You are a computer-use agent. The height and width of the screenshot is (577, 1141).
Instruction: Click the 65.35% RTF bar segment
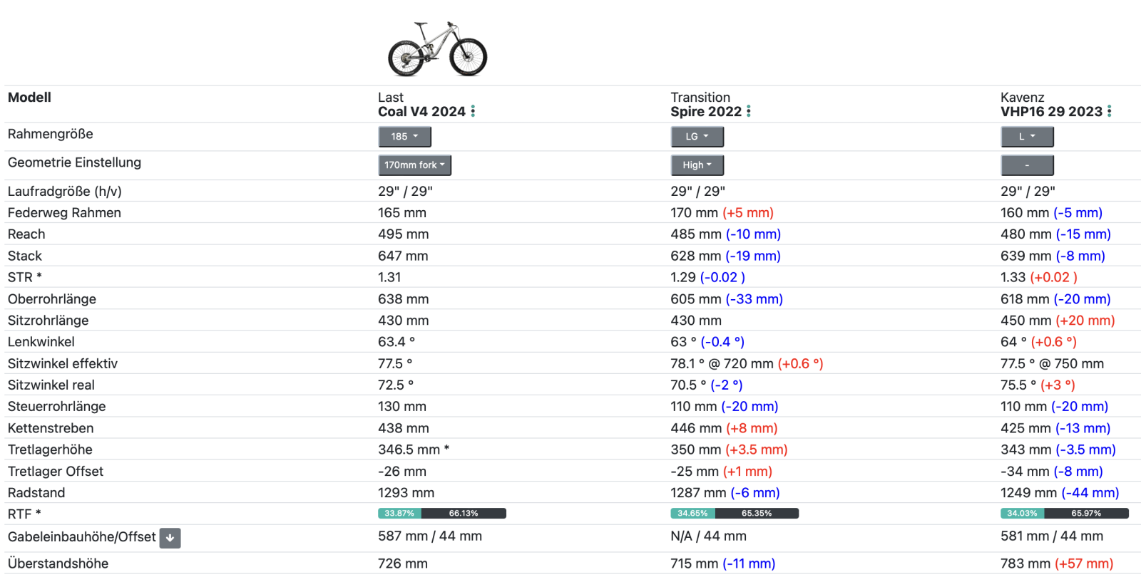tap(757, 514)
